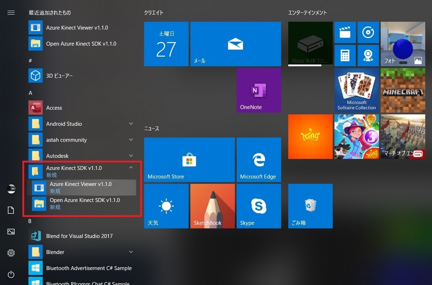Open Azure Kinect SDK folder shortcut under 最近追加されたもの
The height and width of the screenshot is (285, 432).
click(x=82, y=44)
